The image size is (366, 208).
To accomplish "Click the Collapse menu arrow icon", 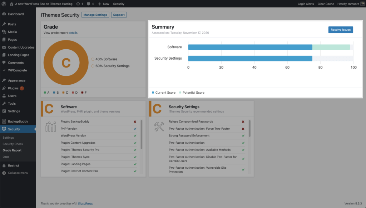I will tap(4, 173).
